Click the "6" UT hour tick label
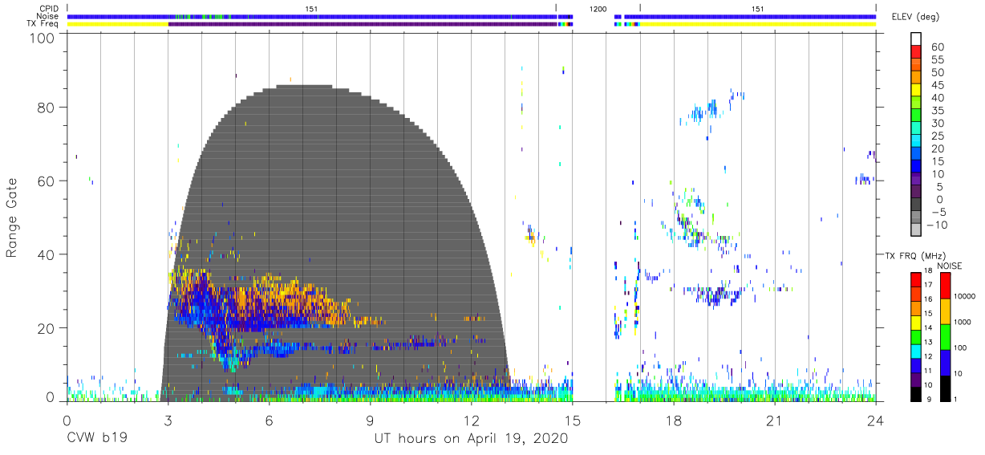The height and width of the screenshot is (455, 985). coord(269,421)
